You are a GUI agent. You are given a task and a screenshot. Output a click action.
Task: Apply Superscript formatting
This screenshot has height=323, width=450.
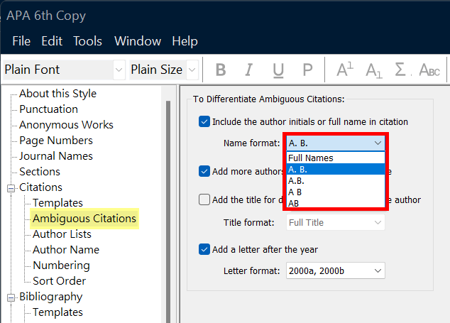tap(345, 70)
